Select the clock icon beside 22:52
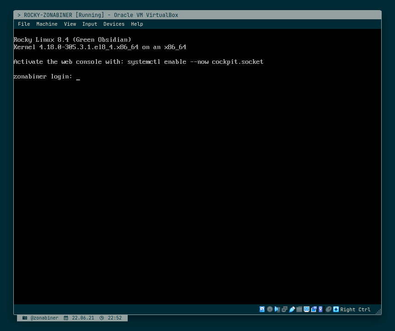Screen dimensions: 395x331 102,318
